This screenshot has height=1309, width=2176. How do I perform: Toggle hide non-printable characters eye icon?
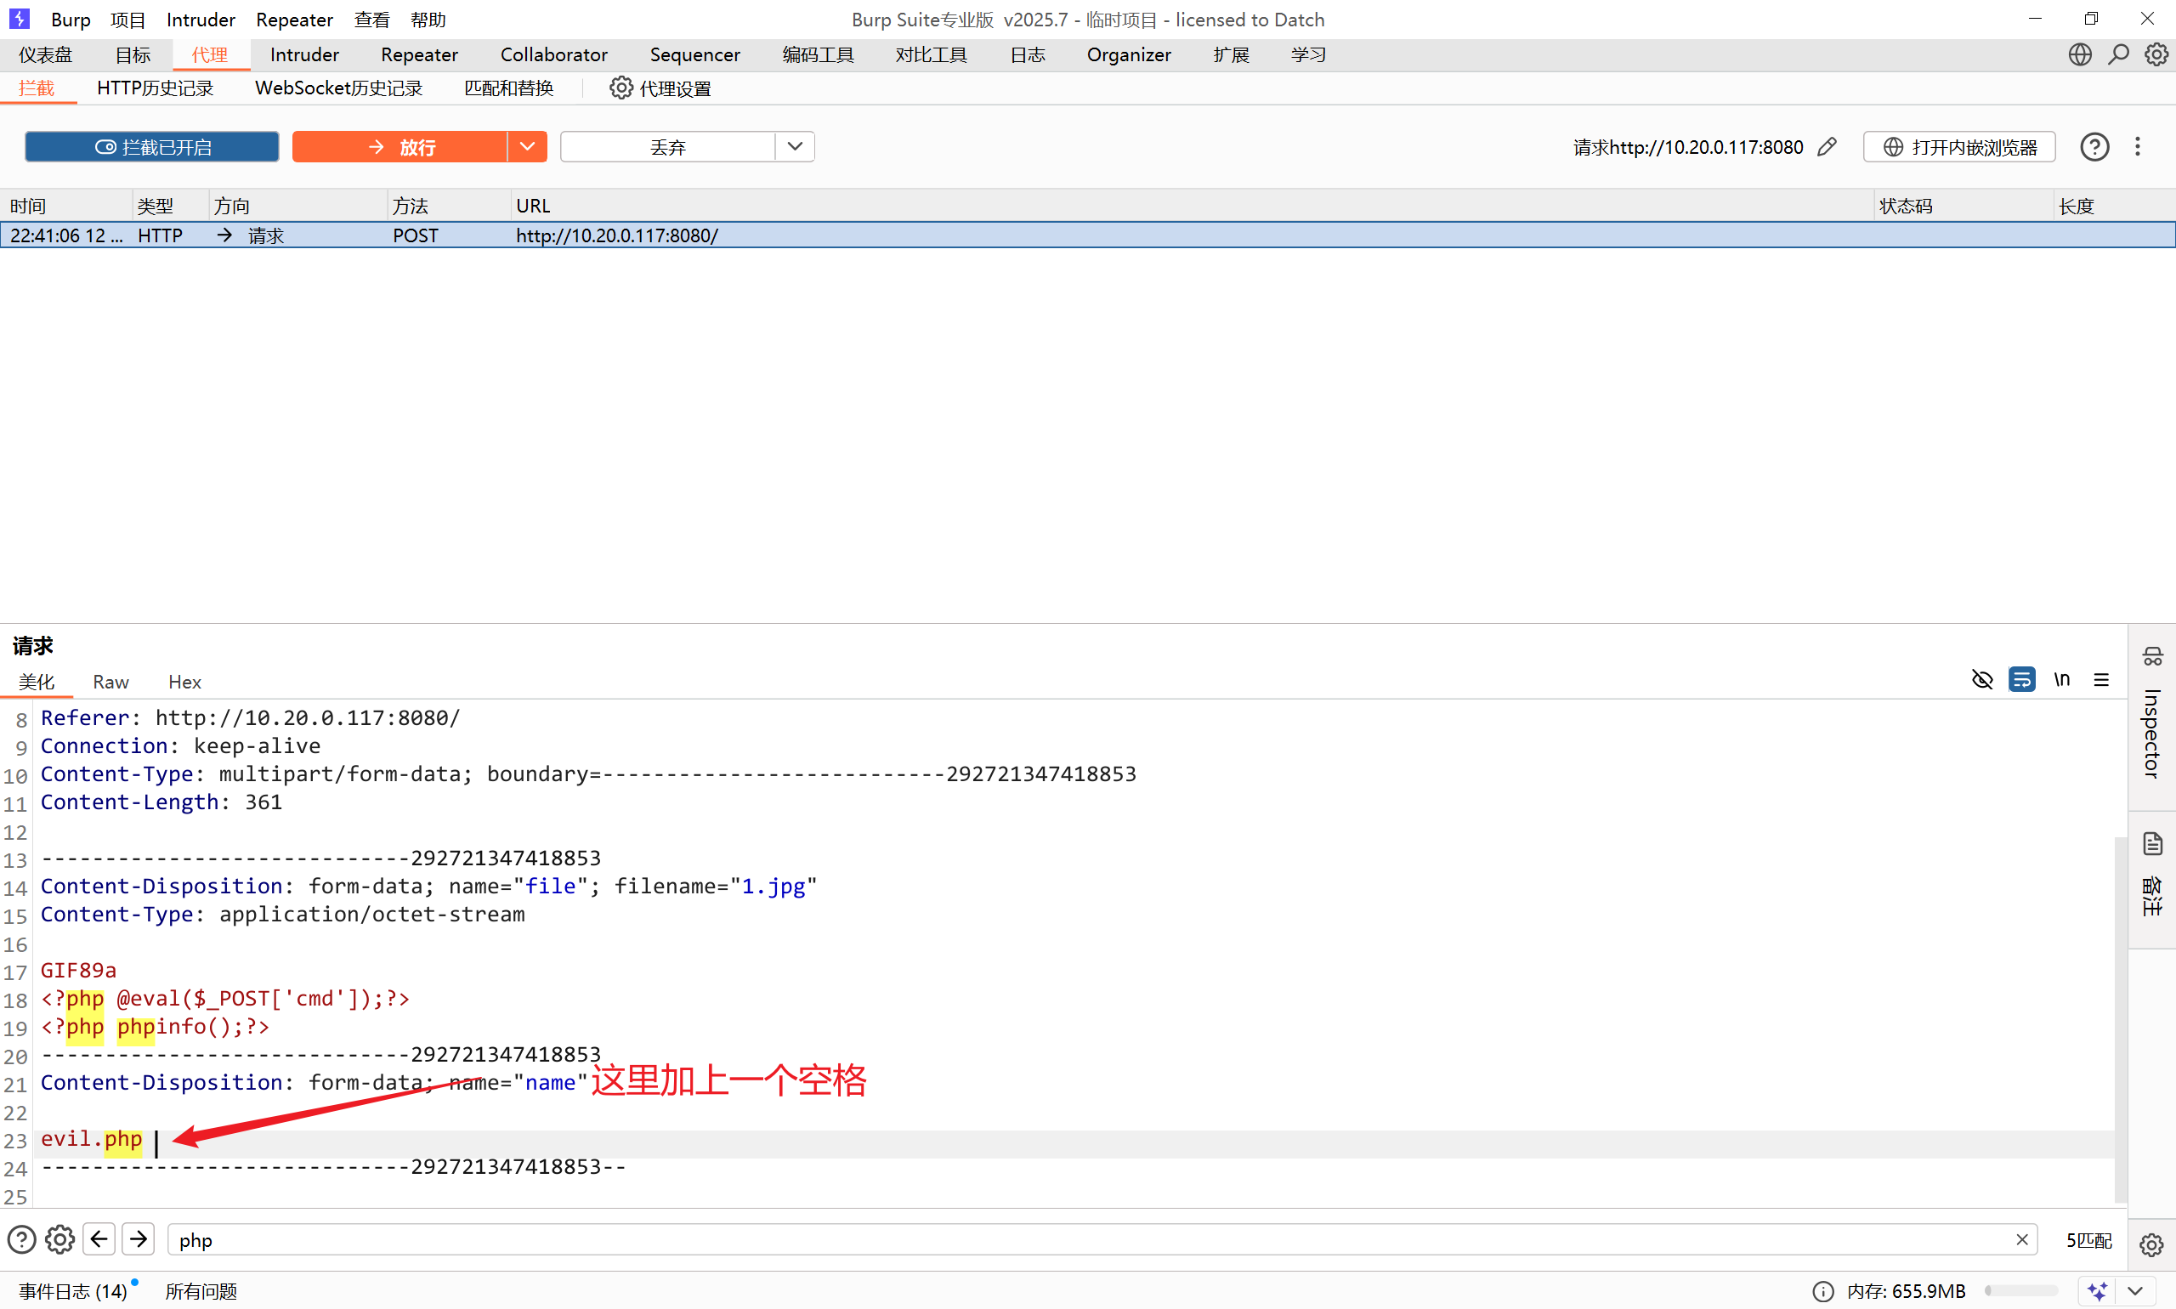point(1982,679)
